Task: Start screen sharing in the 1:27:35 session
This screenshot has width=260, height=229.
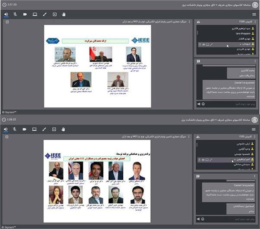Action: (x=35, y=15)
